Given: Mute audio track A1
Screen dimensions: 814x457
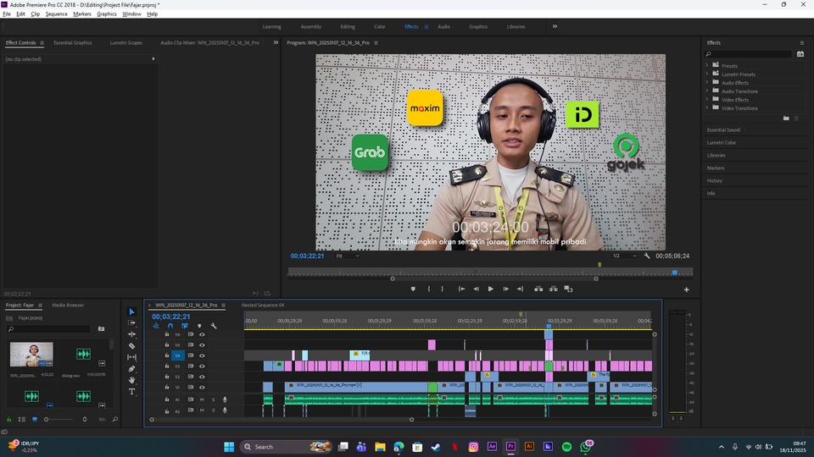Looking at the screenshot, I should point(202,399).
